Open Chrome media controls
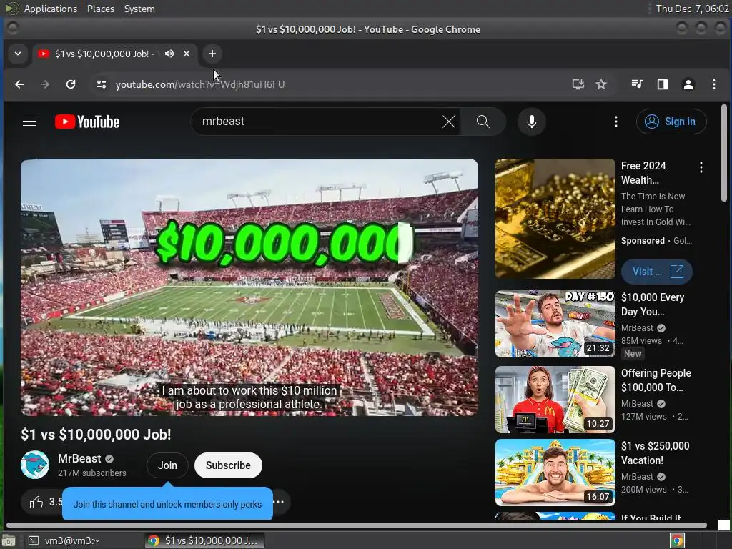The image size is (732, 549). pyautogui.click(x=637, y=84)
